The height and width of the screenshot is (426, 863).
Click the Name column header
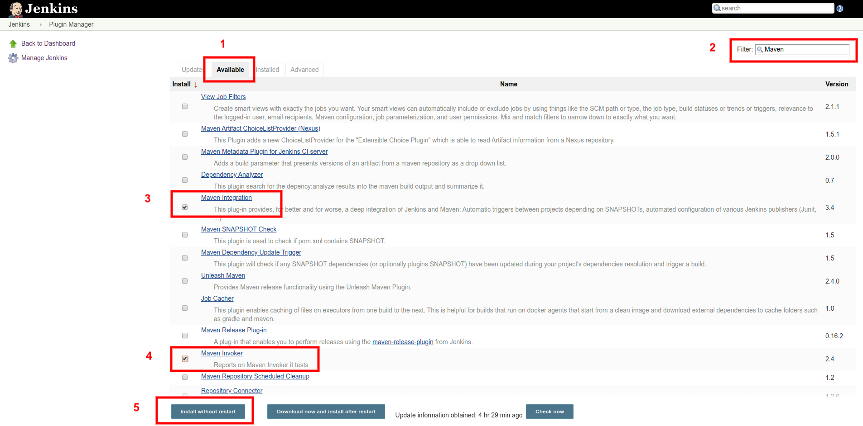tap(509, 84)
